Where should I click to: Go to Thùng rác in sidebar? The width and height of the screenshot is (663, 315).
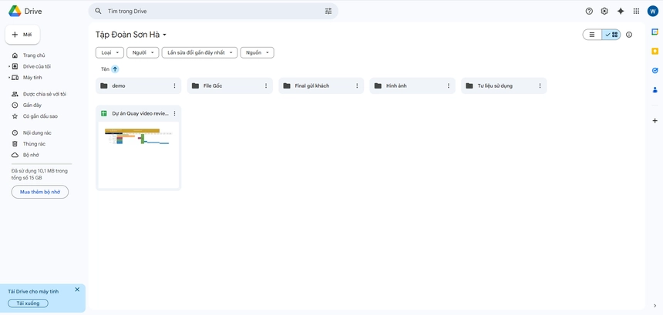pyautogui.click(x=34, y=144)
